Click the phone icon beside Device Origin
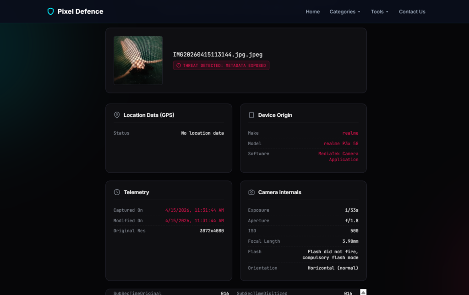469x295 pixels. tap(251, 115)
